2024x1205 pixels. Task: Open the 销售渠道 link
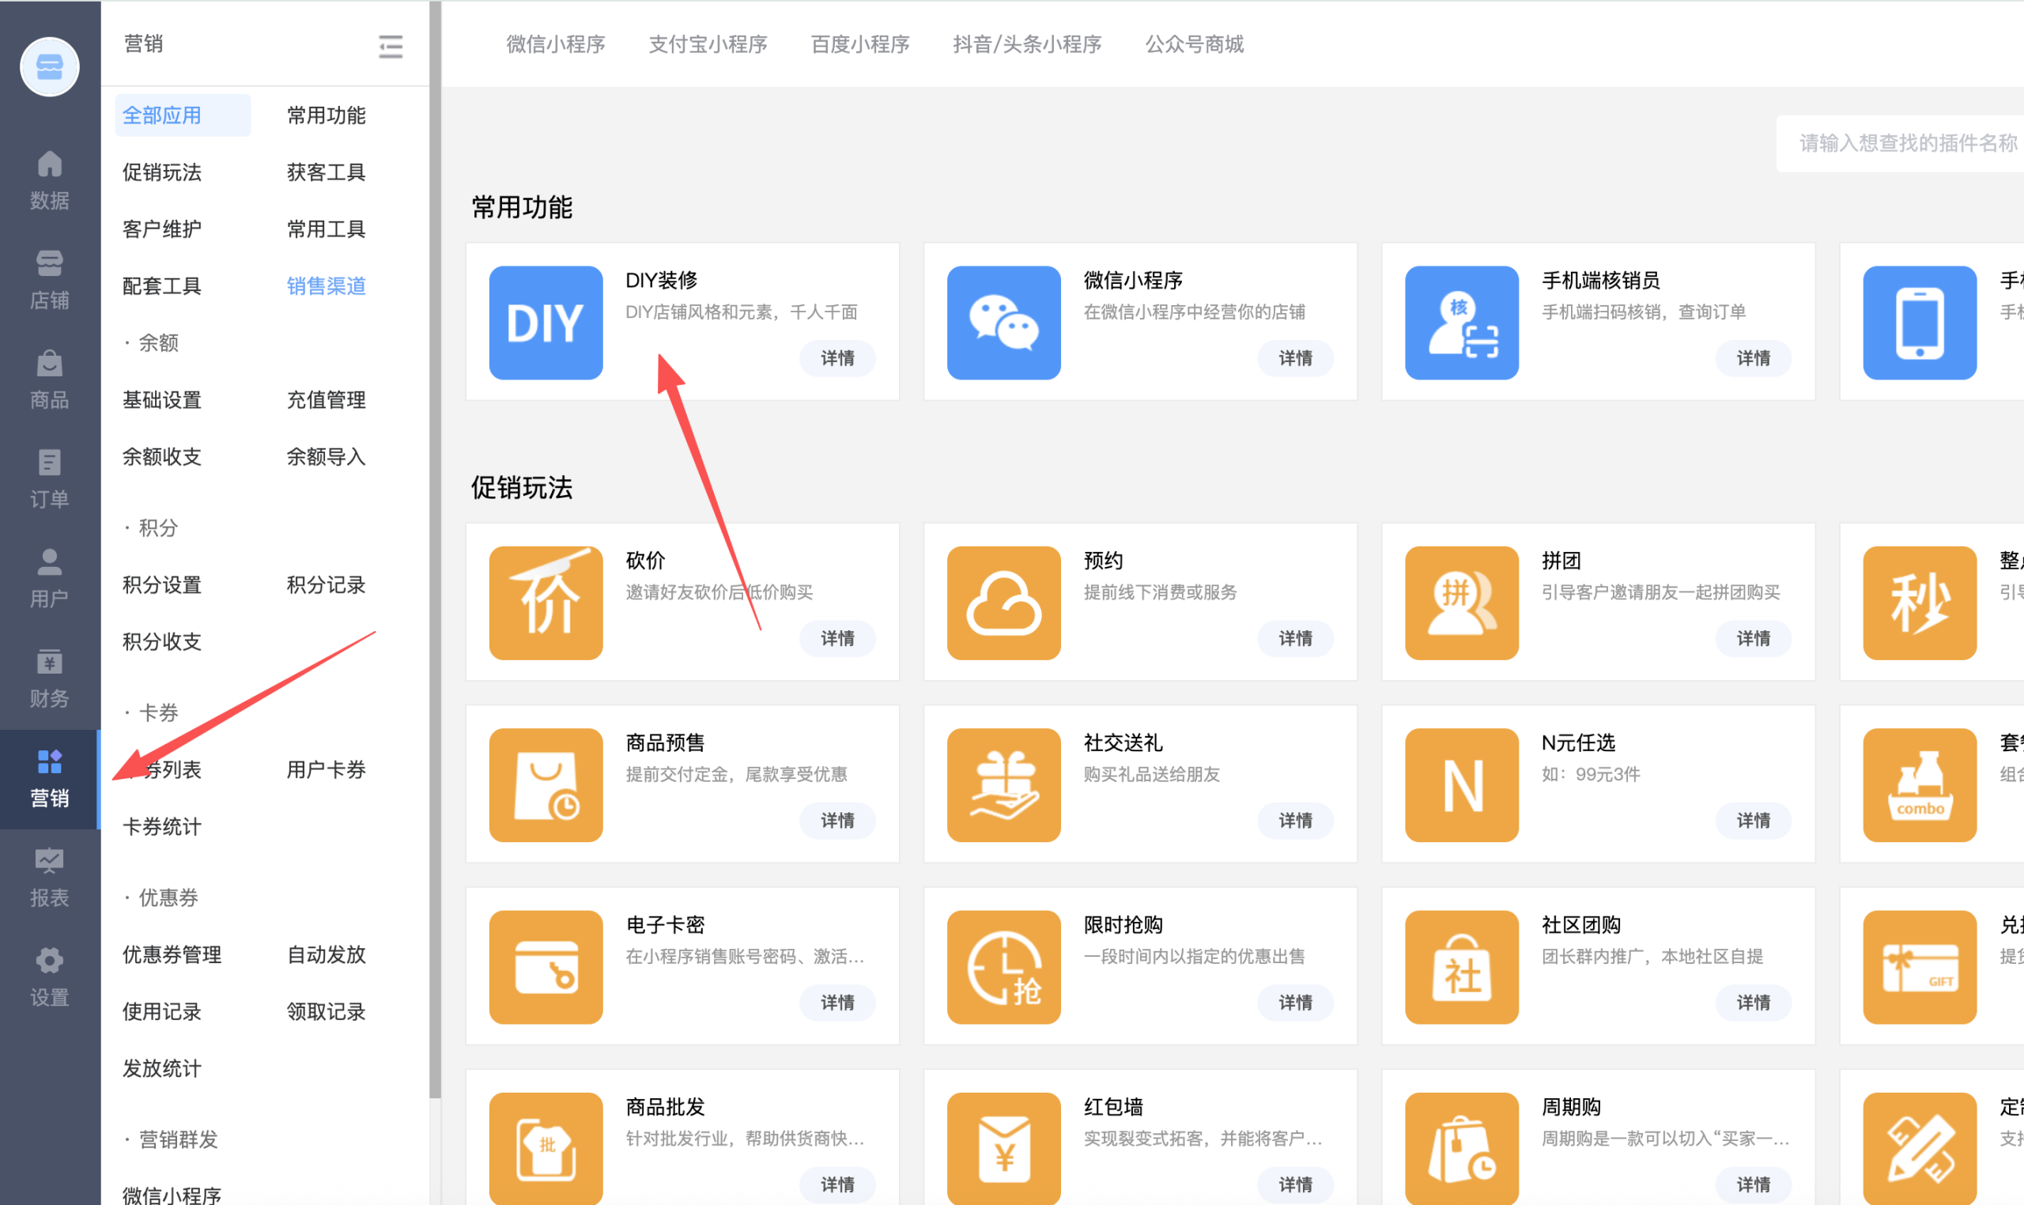coord(326,285)
